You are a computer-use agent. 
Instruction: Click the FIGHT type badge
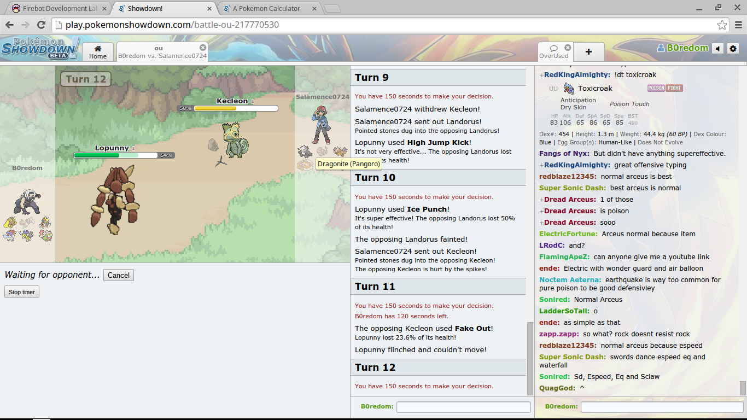click(674, 88)
